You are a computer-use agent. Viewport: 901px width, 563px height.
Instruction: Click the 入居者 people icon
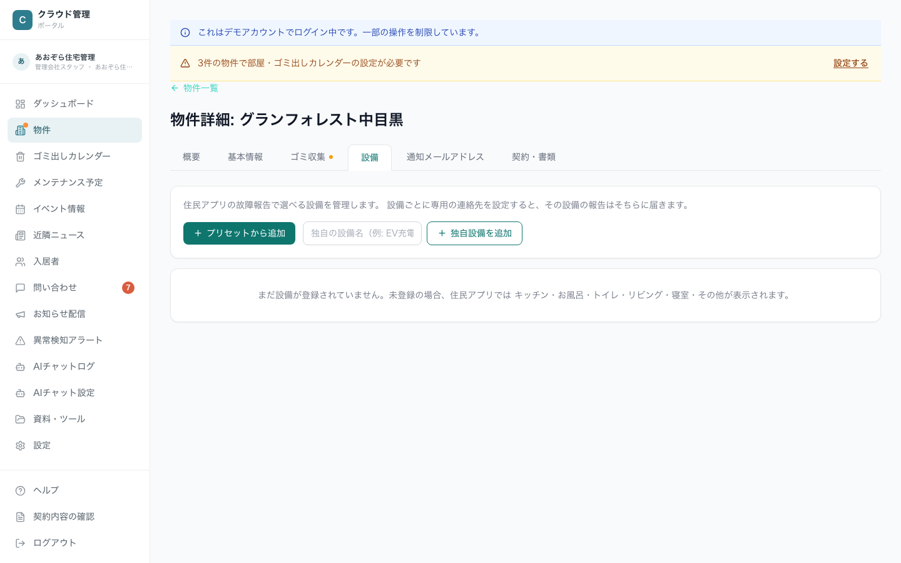coord(20,261)
